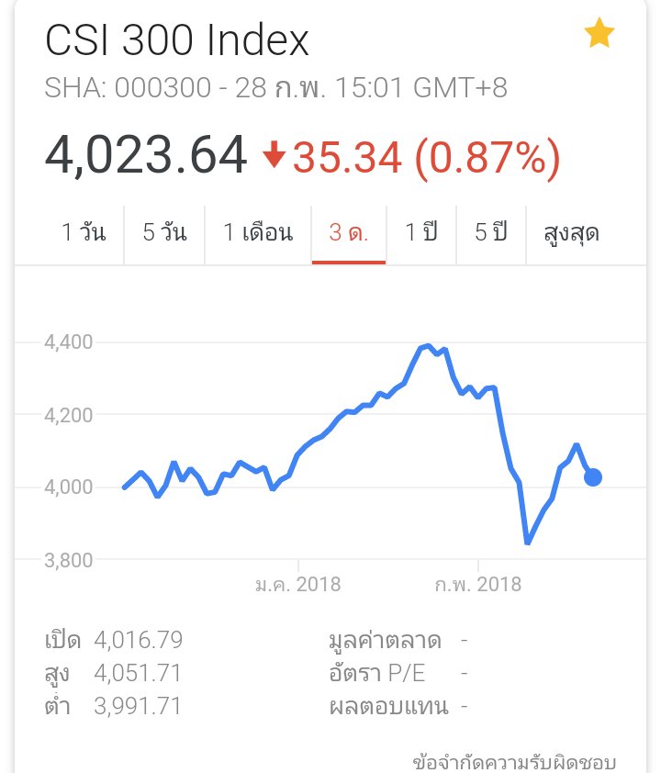Screen dimensions: 661x773
Task: Click the อัตรา P/E row
Action: point(398,673)
